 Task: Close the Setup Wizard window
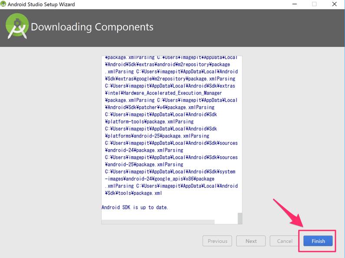(x=335, y=4)
